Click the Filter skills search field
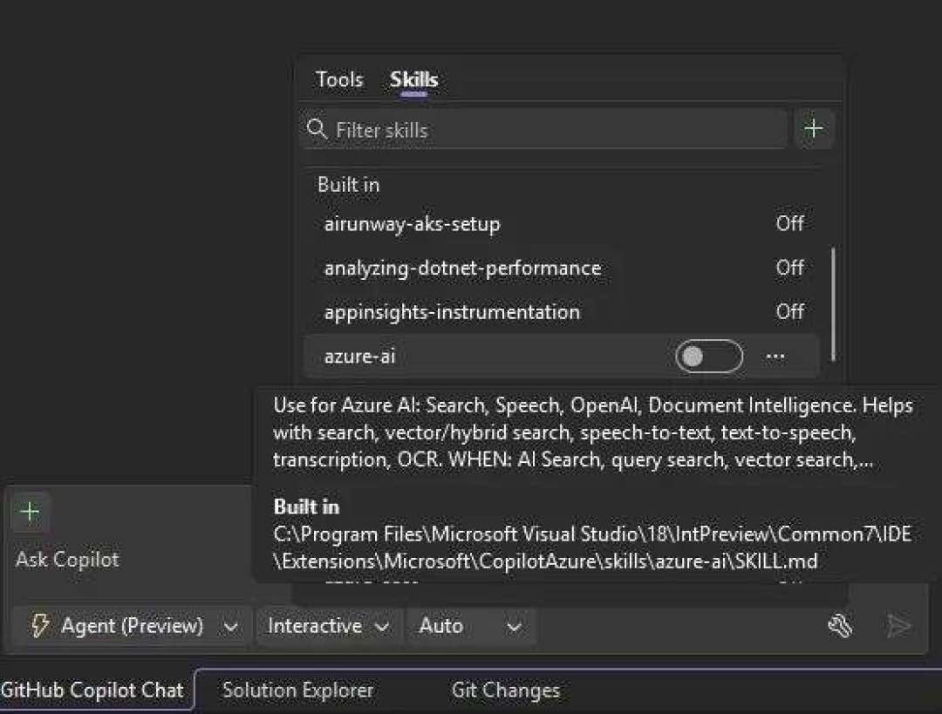 click(x=543, y=129)
